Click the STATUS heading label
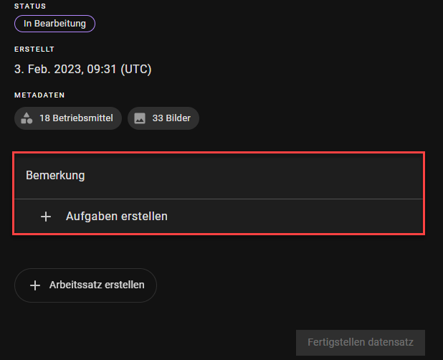This screenshot has height=360, width=443. click(29, 6)
